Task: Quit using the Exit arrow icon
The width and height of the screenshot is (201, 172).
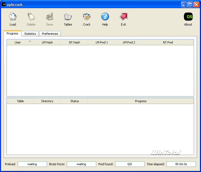Action: tap(124, 17)
